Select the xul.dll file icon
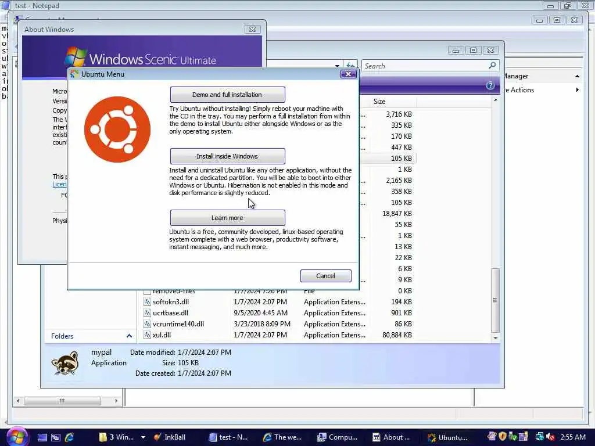The width and height of the screenshot is (595, 446). pyautogui.click(x=147, y=335)
